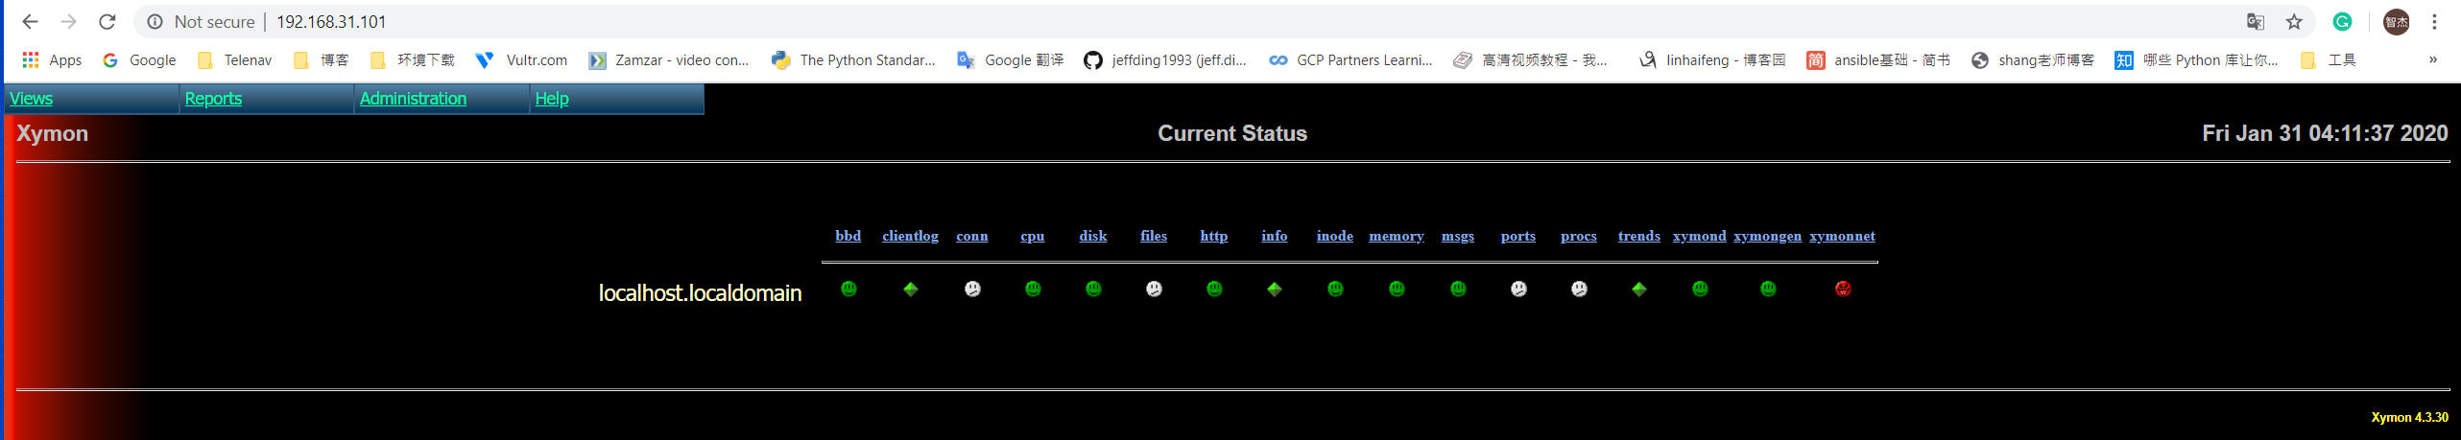Bookmark this page with the star icon

pyautogui.click(x=2294, y=21)
